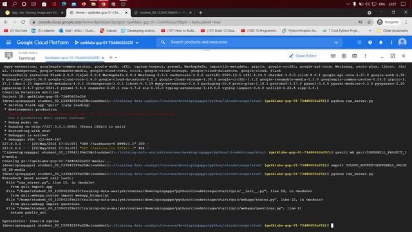Click the Open Editor button
This screenshot has height=232, width=412.
coord(303,56)
